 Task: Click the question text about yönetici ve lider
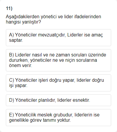[x=54, y=19]
